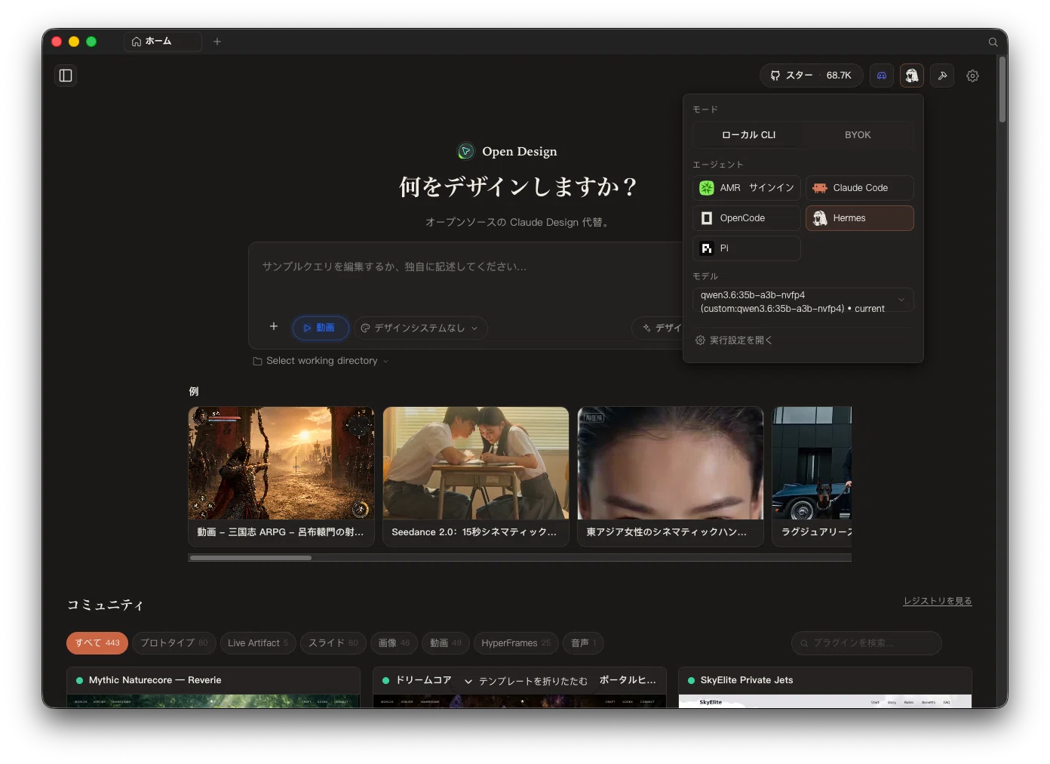Open the GitHub star button
The height and width of the screenshot is (764, 1050).
[811, 75]
